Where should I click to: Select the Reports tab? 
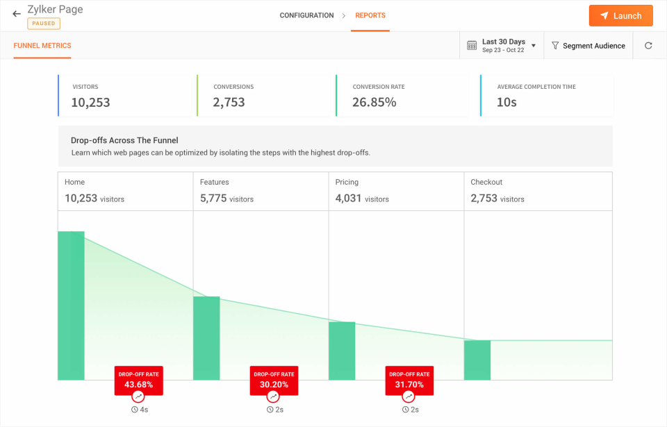370,15
